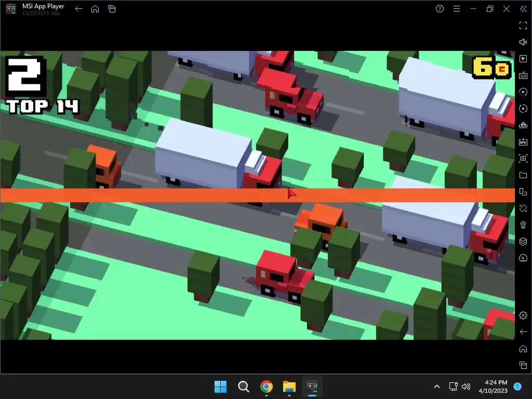532x399 pixels.
Task: Open the set location pin icon
Action: point(523,225)
